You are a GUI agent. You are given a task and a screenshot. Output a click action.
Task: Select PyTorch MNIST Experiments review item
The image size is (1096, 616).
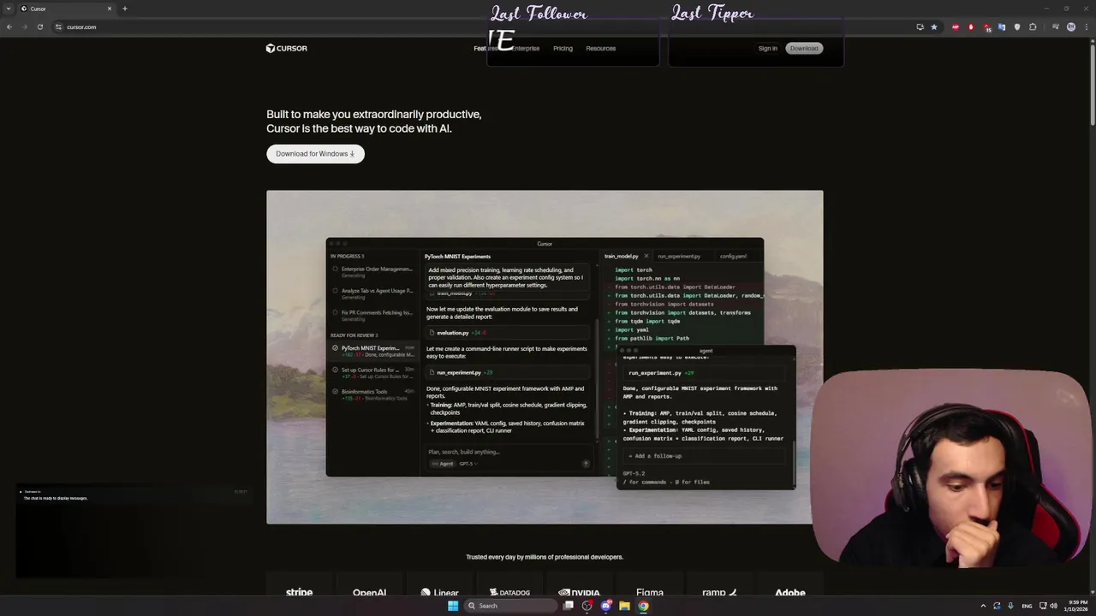click(x=372, y=351)
